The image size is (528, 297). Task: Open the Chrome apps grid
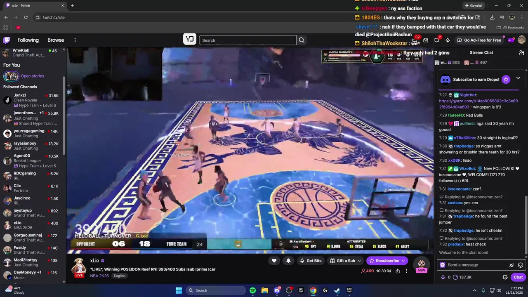(x=5, y=27)
